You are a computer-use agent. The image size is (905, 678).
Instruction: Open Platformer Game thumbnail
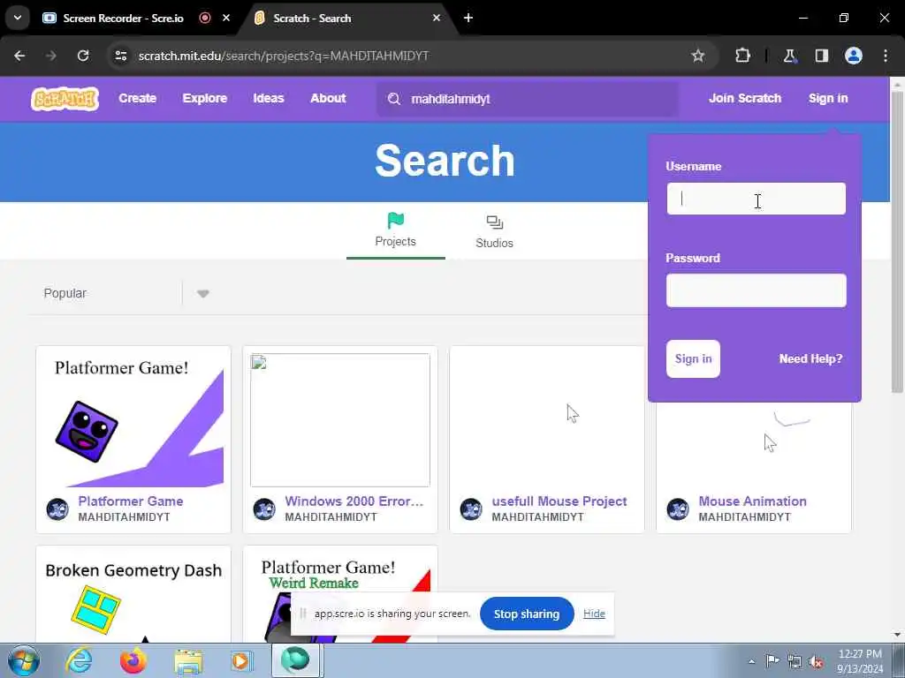(x=133, y=420)
